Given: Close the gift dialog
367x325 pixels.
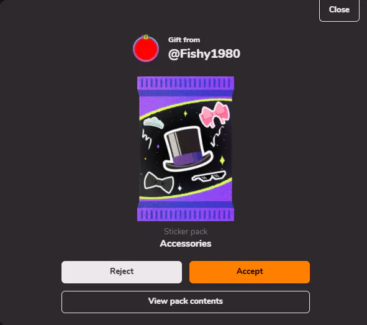Looking at the screenshot, I should coord(339,10).
